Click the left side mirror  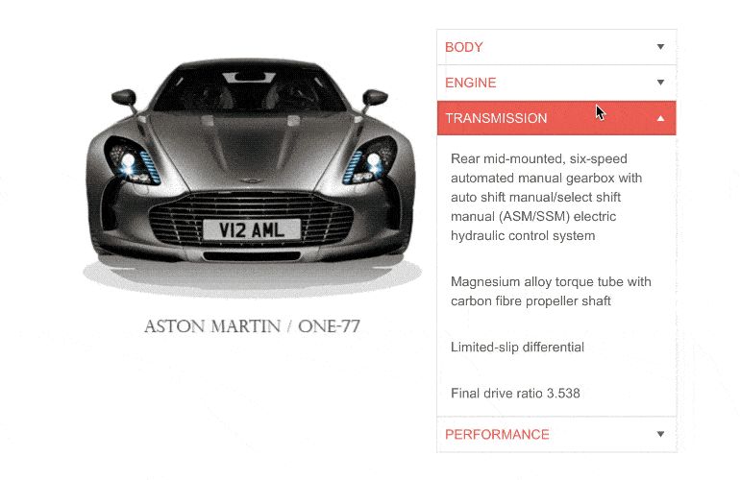tap(124, 98)
